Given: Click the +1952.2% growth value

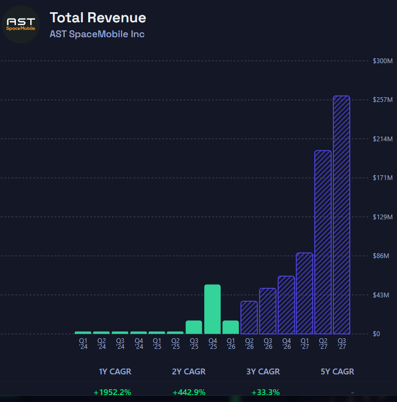Looking at the screenshot, I should coord(113,392).
